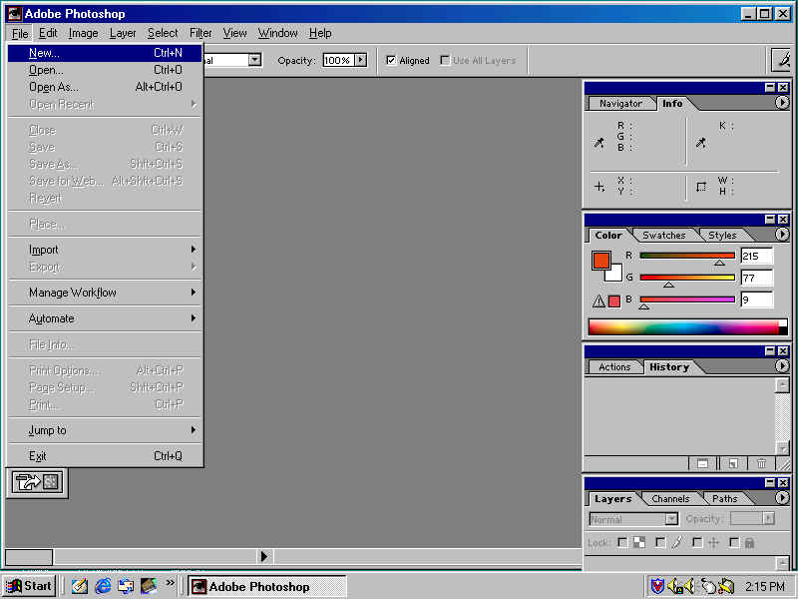Launch Internet Explorer from the Quick Launch bar
The width and height of the screenshot is (798, 599).
[103, 586]
